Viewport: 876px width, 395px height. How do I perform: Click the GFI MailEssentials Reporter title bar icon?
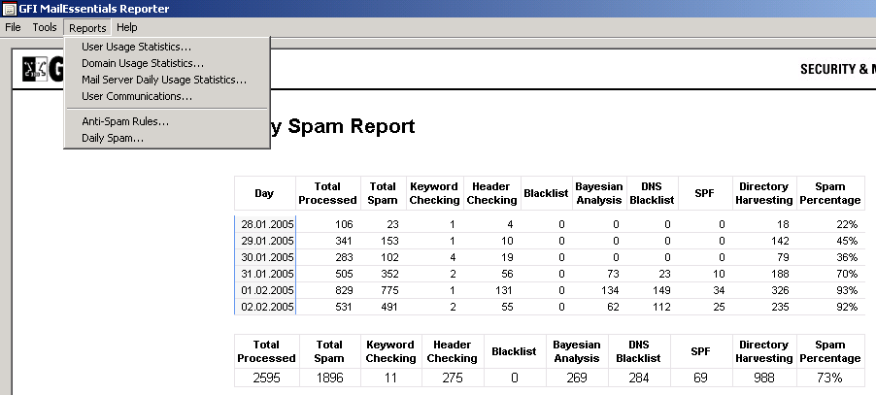(9, 9)
